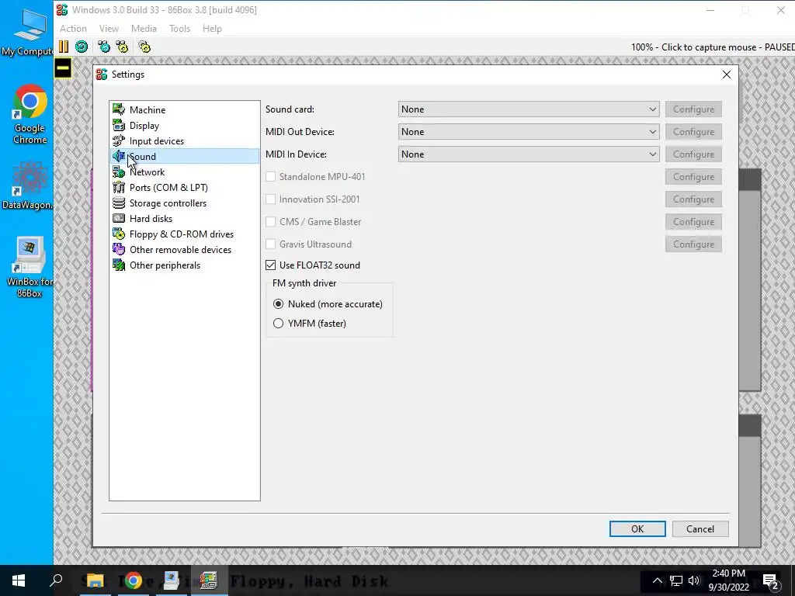Viewport: 795px width, 596px height.
Task: Toggle the Standalone MPU-401 checkbox
Action: tap(271, 177)
